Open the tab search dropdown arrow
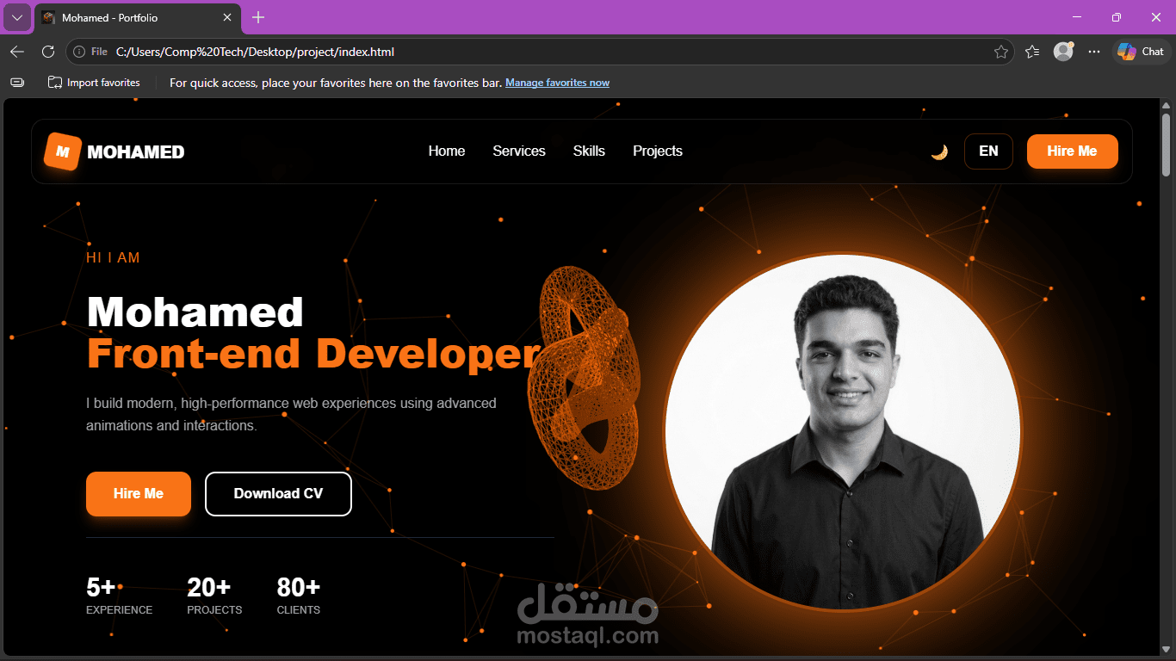The width and height of the screenshot is (1176, 661). tap(17, 17)
